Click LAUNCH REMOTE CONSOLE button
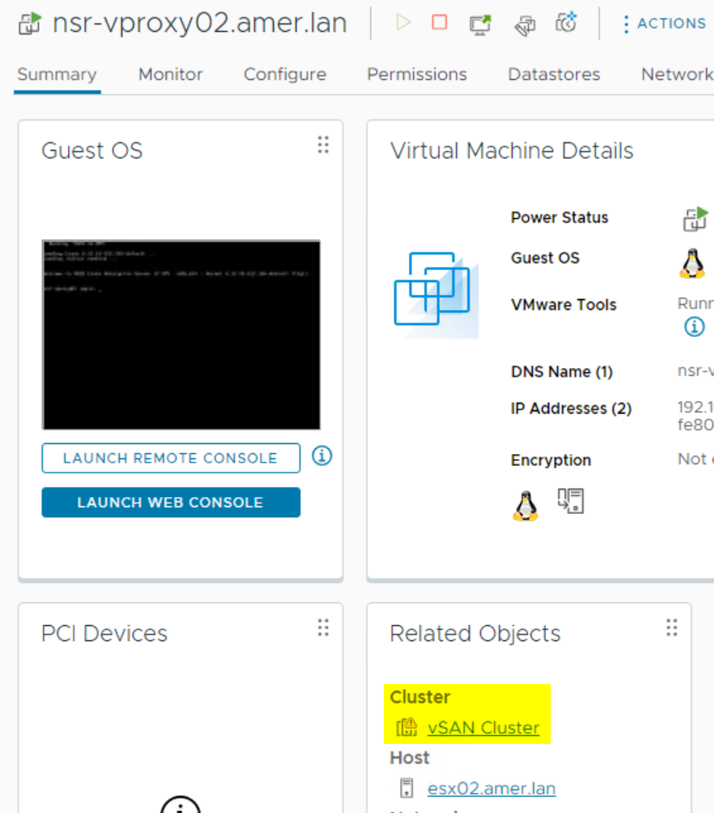The height and width of the screenshot is (813, 714). click(x=171, y=457)
